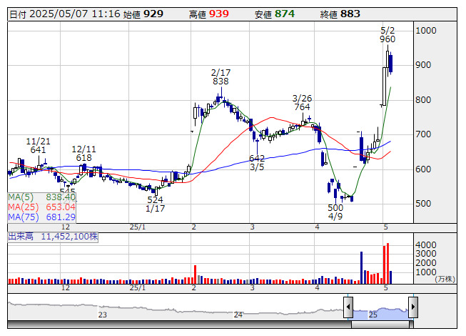Image resolution: width=466 pixels, height=336 pixels.
Task: Click the 2000 volume axis label
Action: (x=426, y=263)
